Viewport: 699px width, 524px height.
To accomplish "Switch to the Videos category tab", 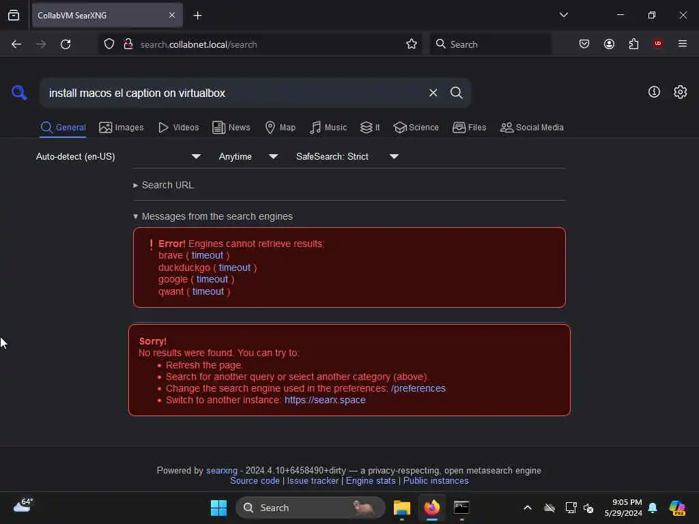I will click(x=178, y=128).
